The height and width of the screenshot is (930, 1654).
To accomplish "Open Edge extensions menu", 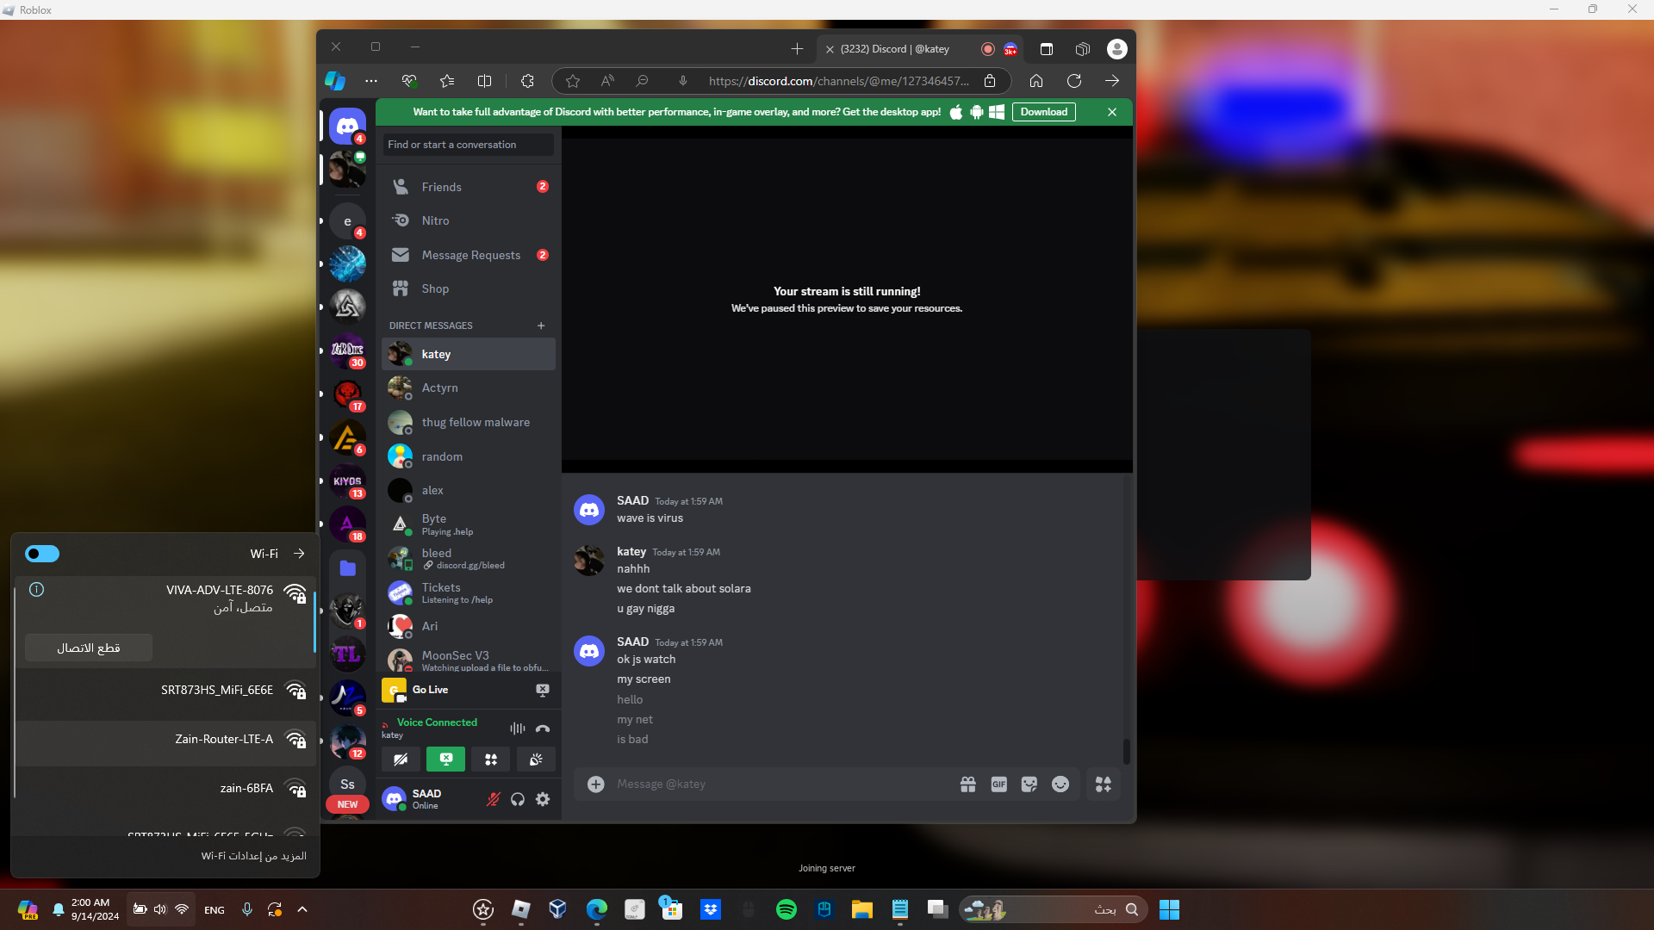I will point(528,81).
